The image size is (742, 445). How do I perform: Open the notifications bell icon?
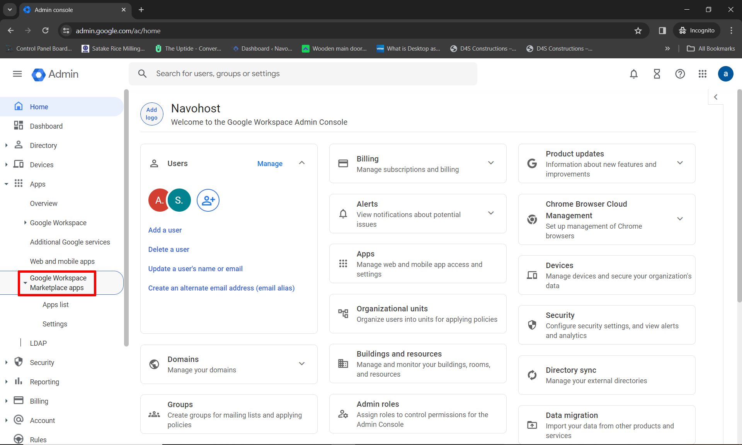pos(633,74)
